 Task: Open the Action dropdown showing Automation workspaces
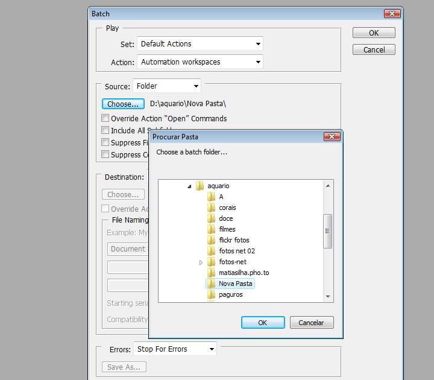point(200,62)
